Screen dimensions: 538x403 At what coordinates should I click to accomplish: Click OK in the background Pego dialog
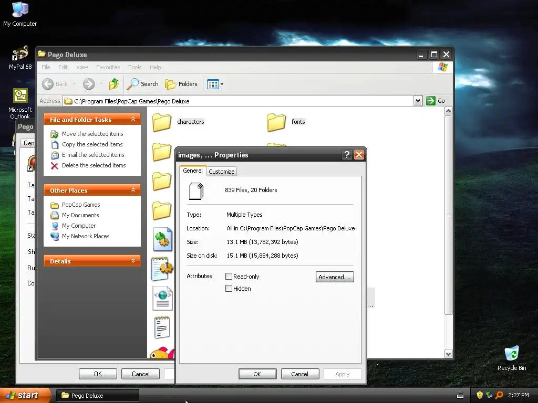tap(98, 374)
